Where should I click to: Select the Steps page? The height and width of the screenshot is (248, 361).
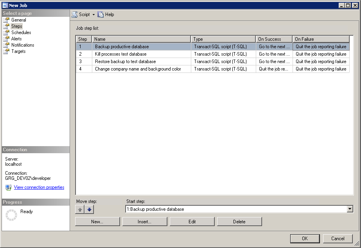click(x=17, y=26)
